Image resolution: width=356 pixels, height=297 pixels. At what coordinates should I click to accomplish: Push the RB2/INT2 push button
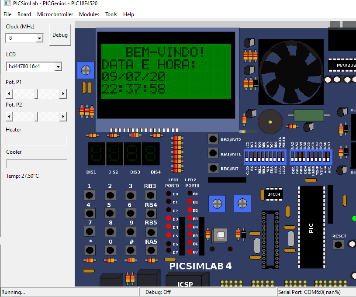213,139
